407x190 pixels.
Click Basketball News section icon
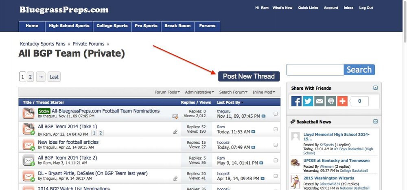coord(293,122)
